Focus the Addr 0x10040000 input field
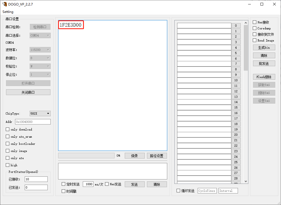 click(x=33, y=122)
